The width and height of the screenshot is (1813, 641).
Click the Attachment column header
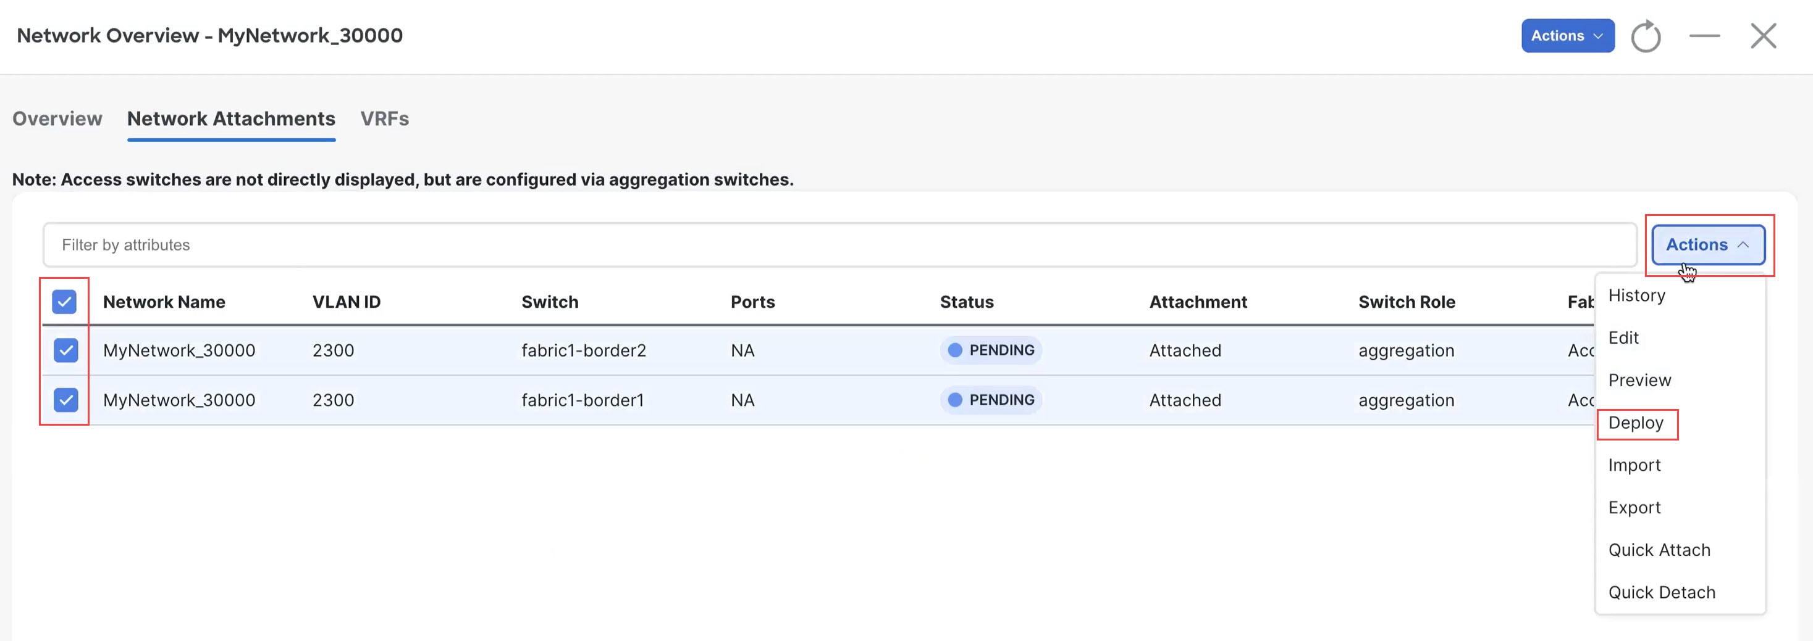click(1198, 302)
